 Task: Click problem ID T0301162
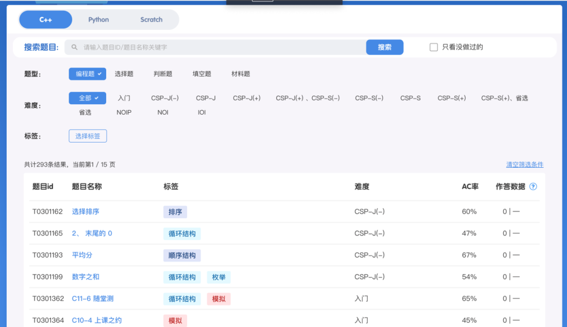click(47, 212)
